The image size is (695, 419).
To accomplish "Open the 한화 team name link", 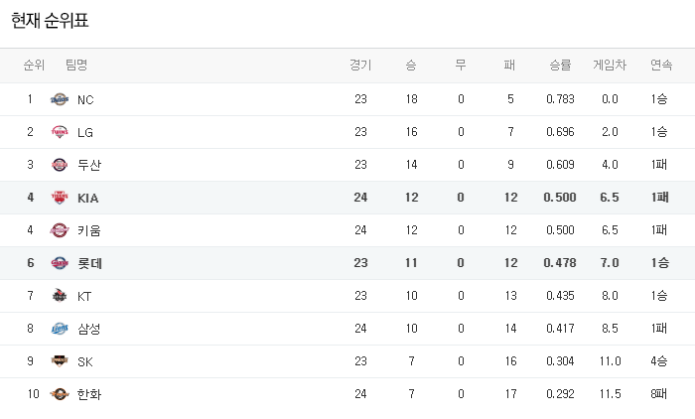I will 89,394.
